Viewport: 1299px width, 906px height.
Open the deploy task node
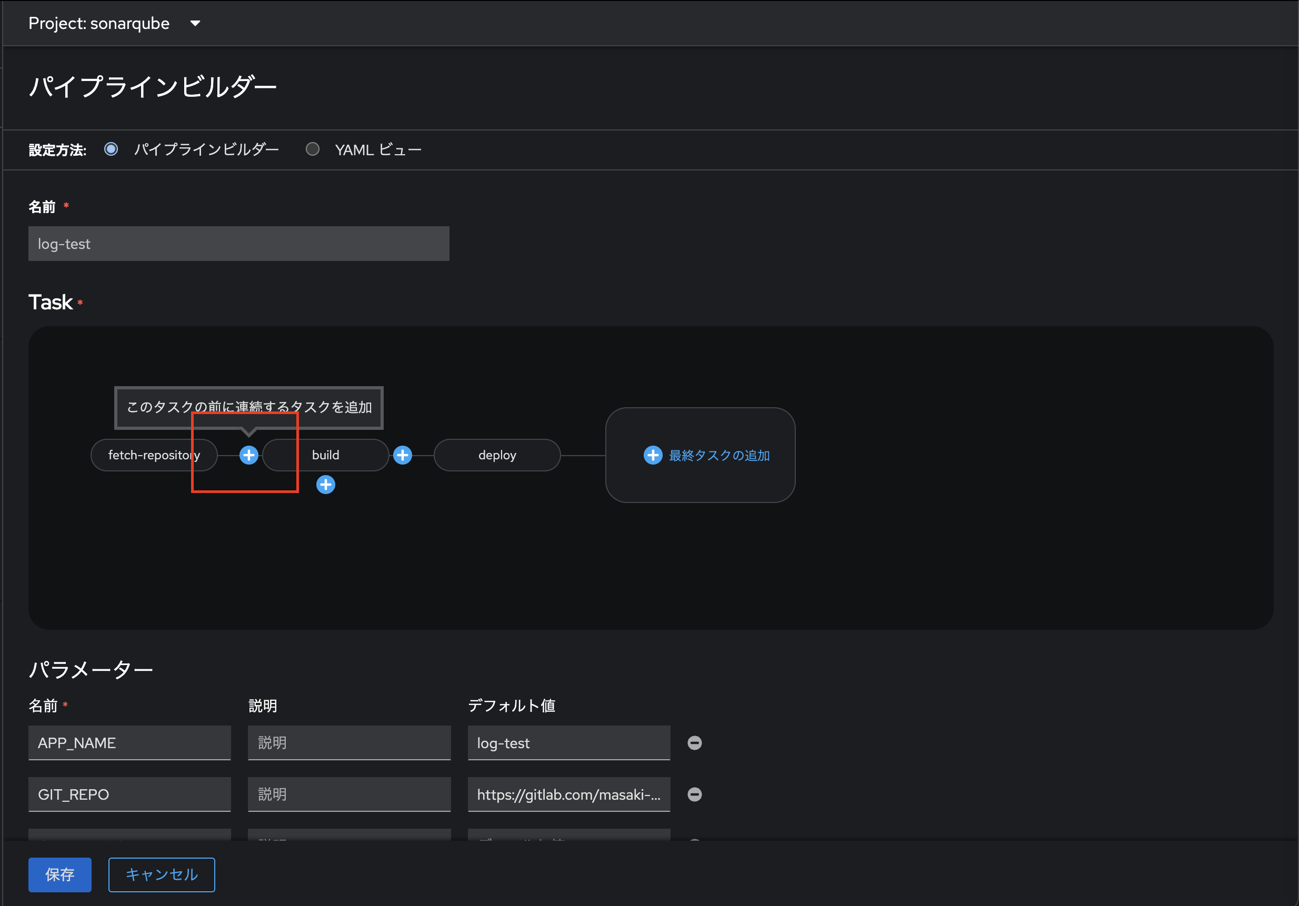[497, 455]
